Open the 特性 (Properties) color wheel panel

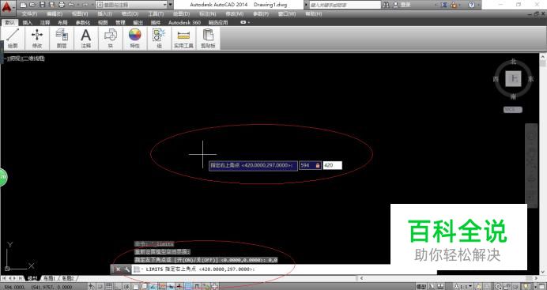[134, 38]
